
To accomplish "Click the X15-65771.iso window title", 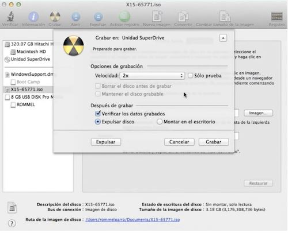I will [143, 5].
